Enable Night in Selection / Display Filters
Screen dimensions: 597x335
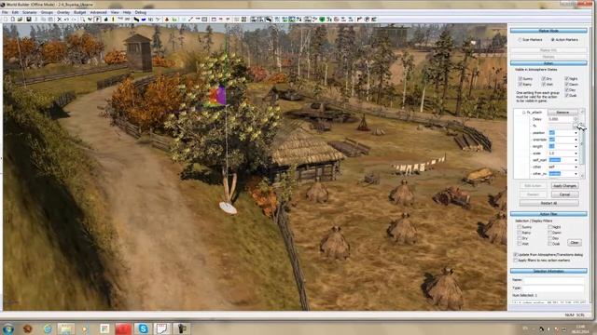click(x=550, y=227)
